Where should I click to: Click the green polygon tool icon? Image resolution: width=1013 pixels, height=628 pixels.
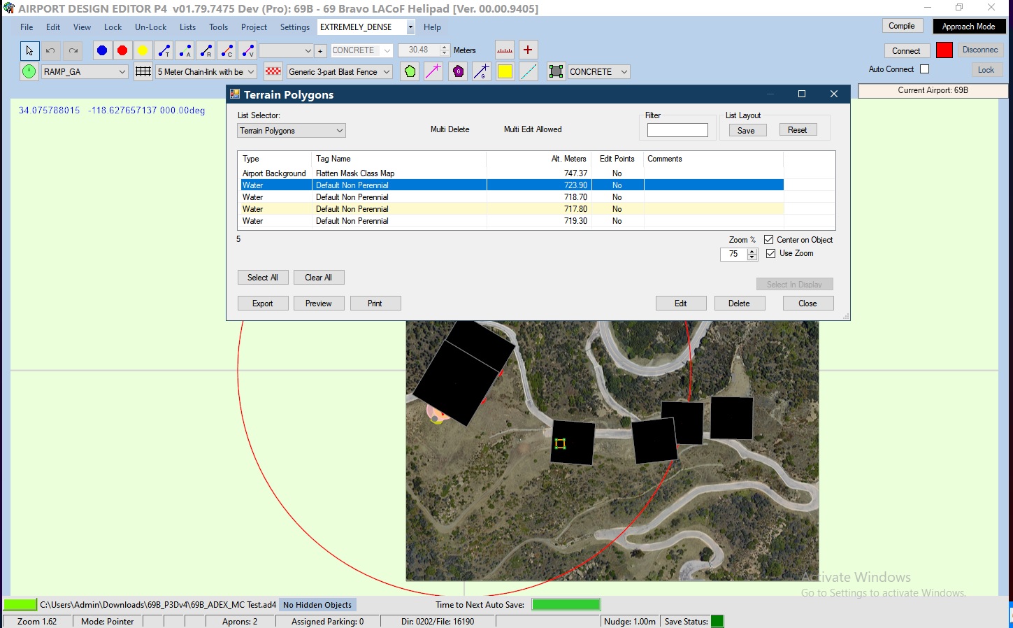[x=410, y=71]
